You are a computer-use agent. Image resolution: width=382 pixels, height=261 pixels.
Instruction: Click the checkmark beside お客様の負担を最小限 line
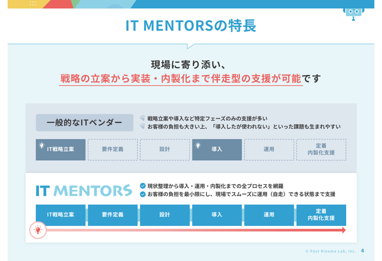(143, 194)
